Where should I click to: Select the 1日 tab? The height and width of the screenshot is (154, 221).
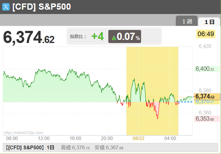pyautogui.click(x=209, y=22)
